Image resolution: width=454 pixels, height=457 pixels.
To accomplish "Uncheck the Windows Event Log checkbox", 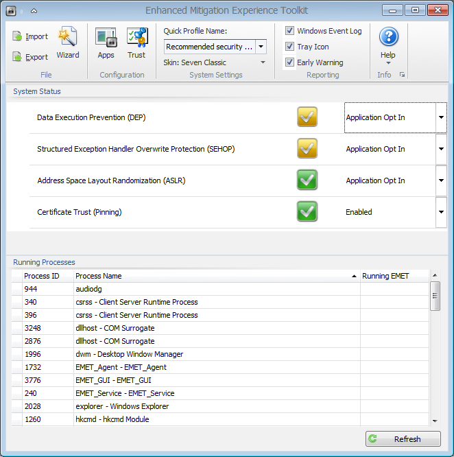I will (x=290, y=31).
